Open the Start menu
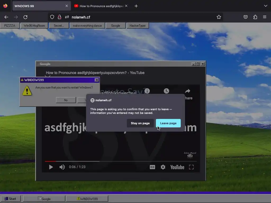The image size is (271, 203). click(10, 199)
